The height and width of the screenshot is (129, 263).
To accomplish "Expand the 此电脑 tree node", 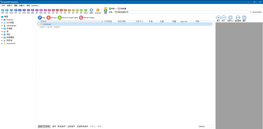I will (x=2, y=28).
